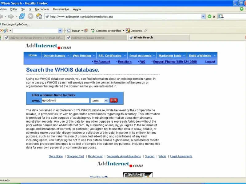This screenshot has width=246, height=184.
Task: Open the Ver menu
Action: tap(23, 9)
